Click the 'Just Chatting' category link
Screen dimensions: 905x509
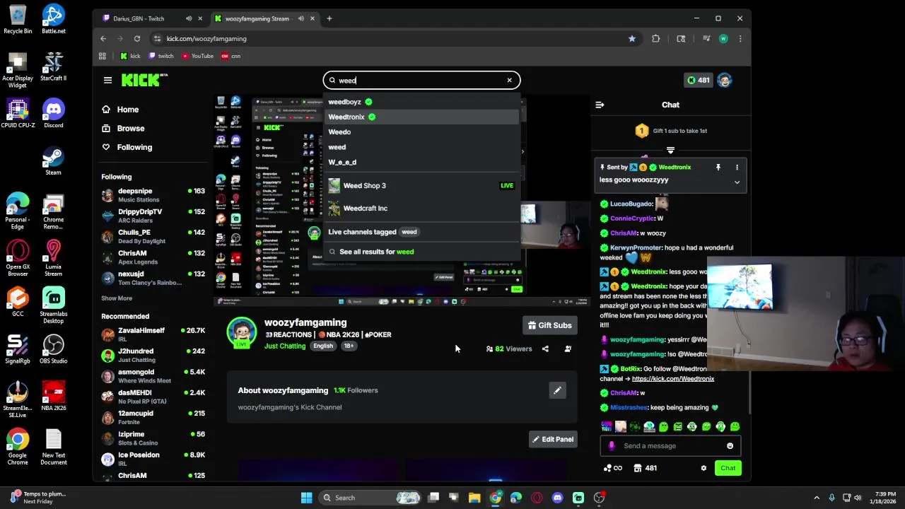(285, 346)
